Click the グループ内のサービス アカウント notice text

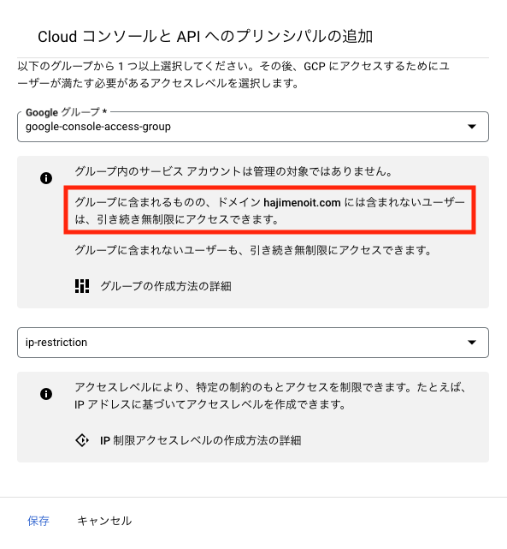233,171
